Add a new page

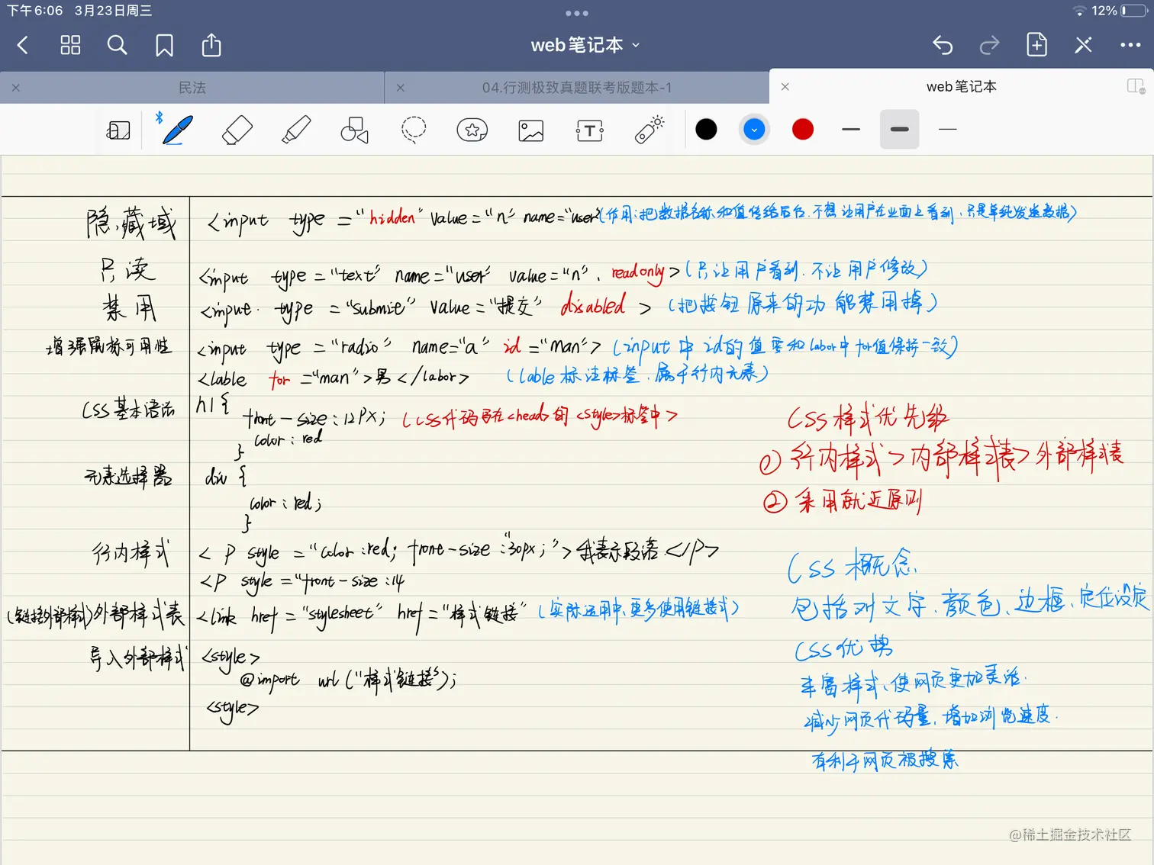click(1036, 45)
